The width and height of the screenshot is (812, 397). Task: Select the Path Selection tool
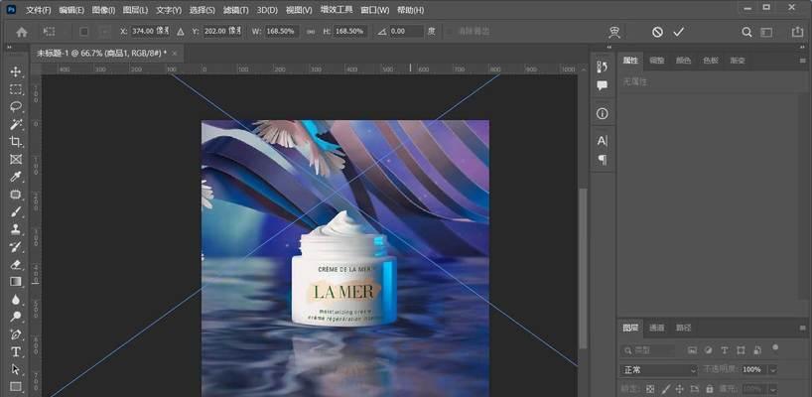[16, 369]
